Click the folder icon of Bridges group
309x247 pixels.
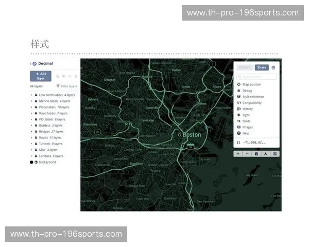click(x=36, y=131)
